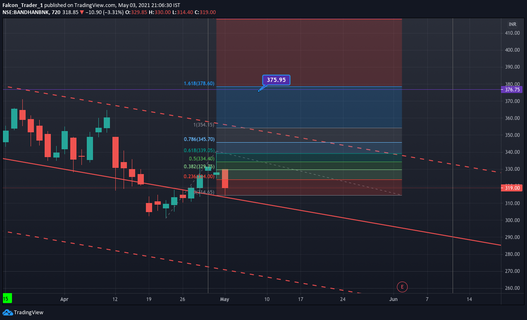Select the 0.5(334.40) Fibonacci label

(x=202, y=159)
